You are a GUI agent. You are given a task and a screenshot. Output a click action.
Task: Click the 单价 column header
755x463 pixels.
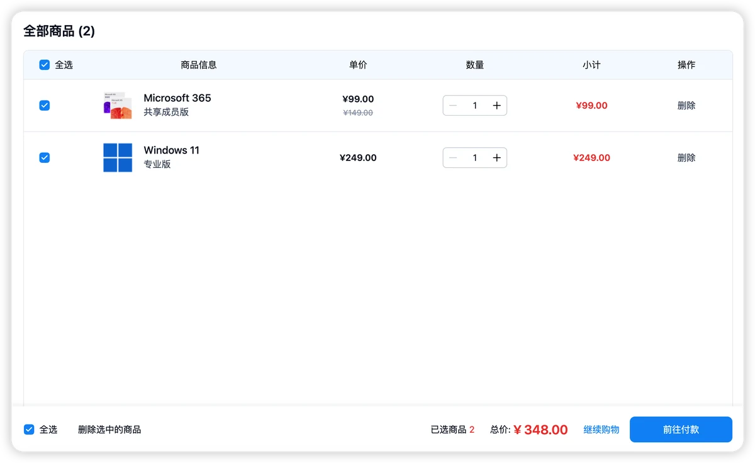click(x=358, y=65)
